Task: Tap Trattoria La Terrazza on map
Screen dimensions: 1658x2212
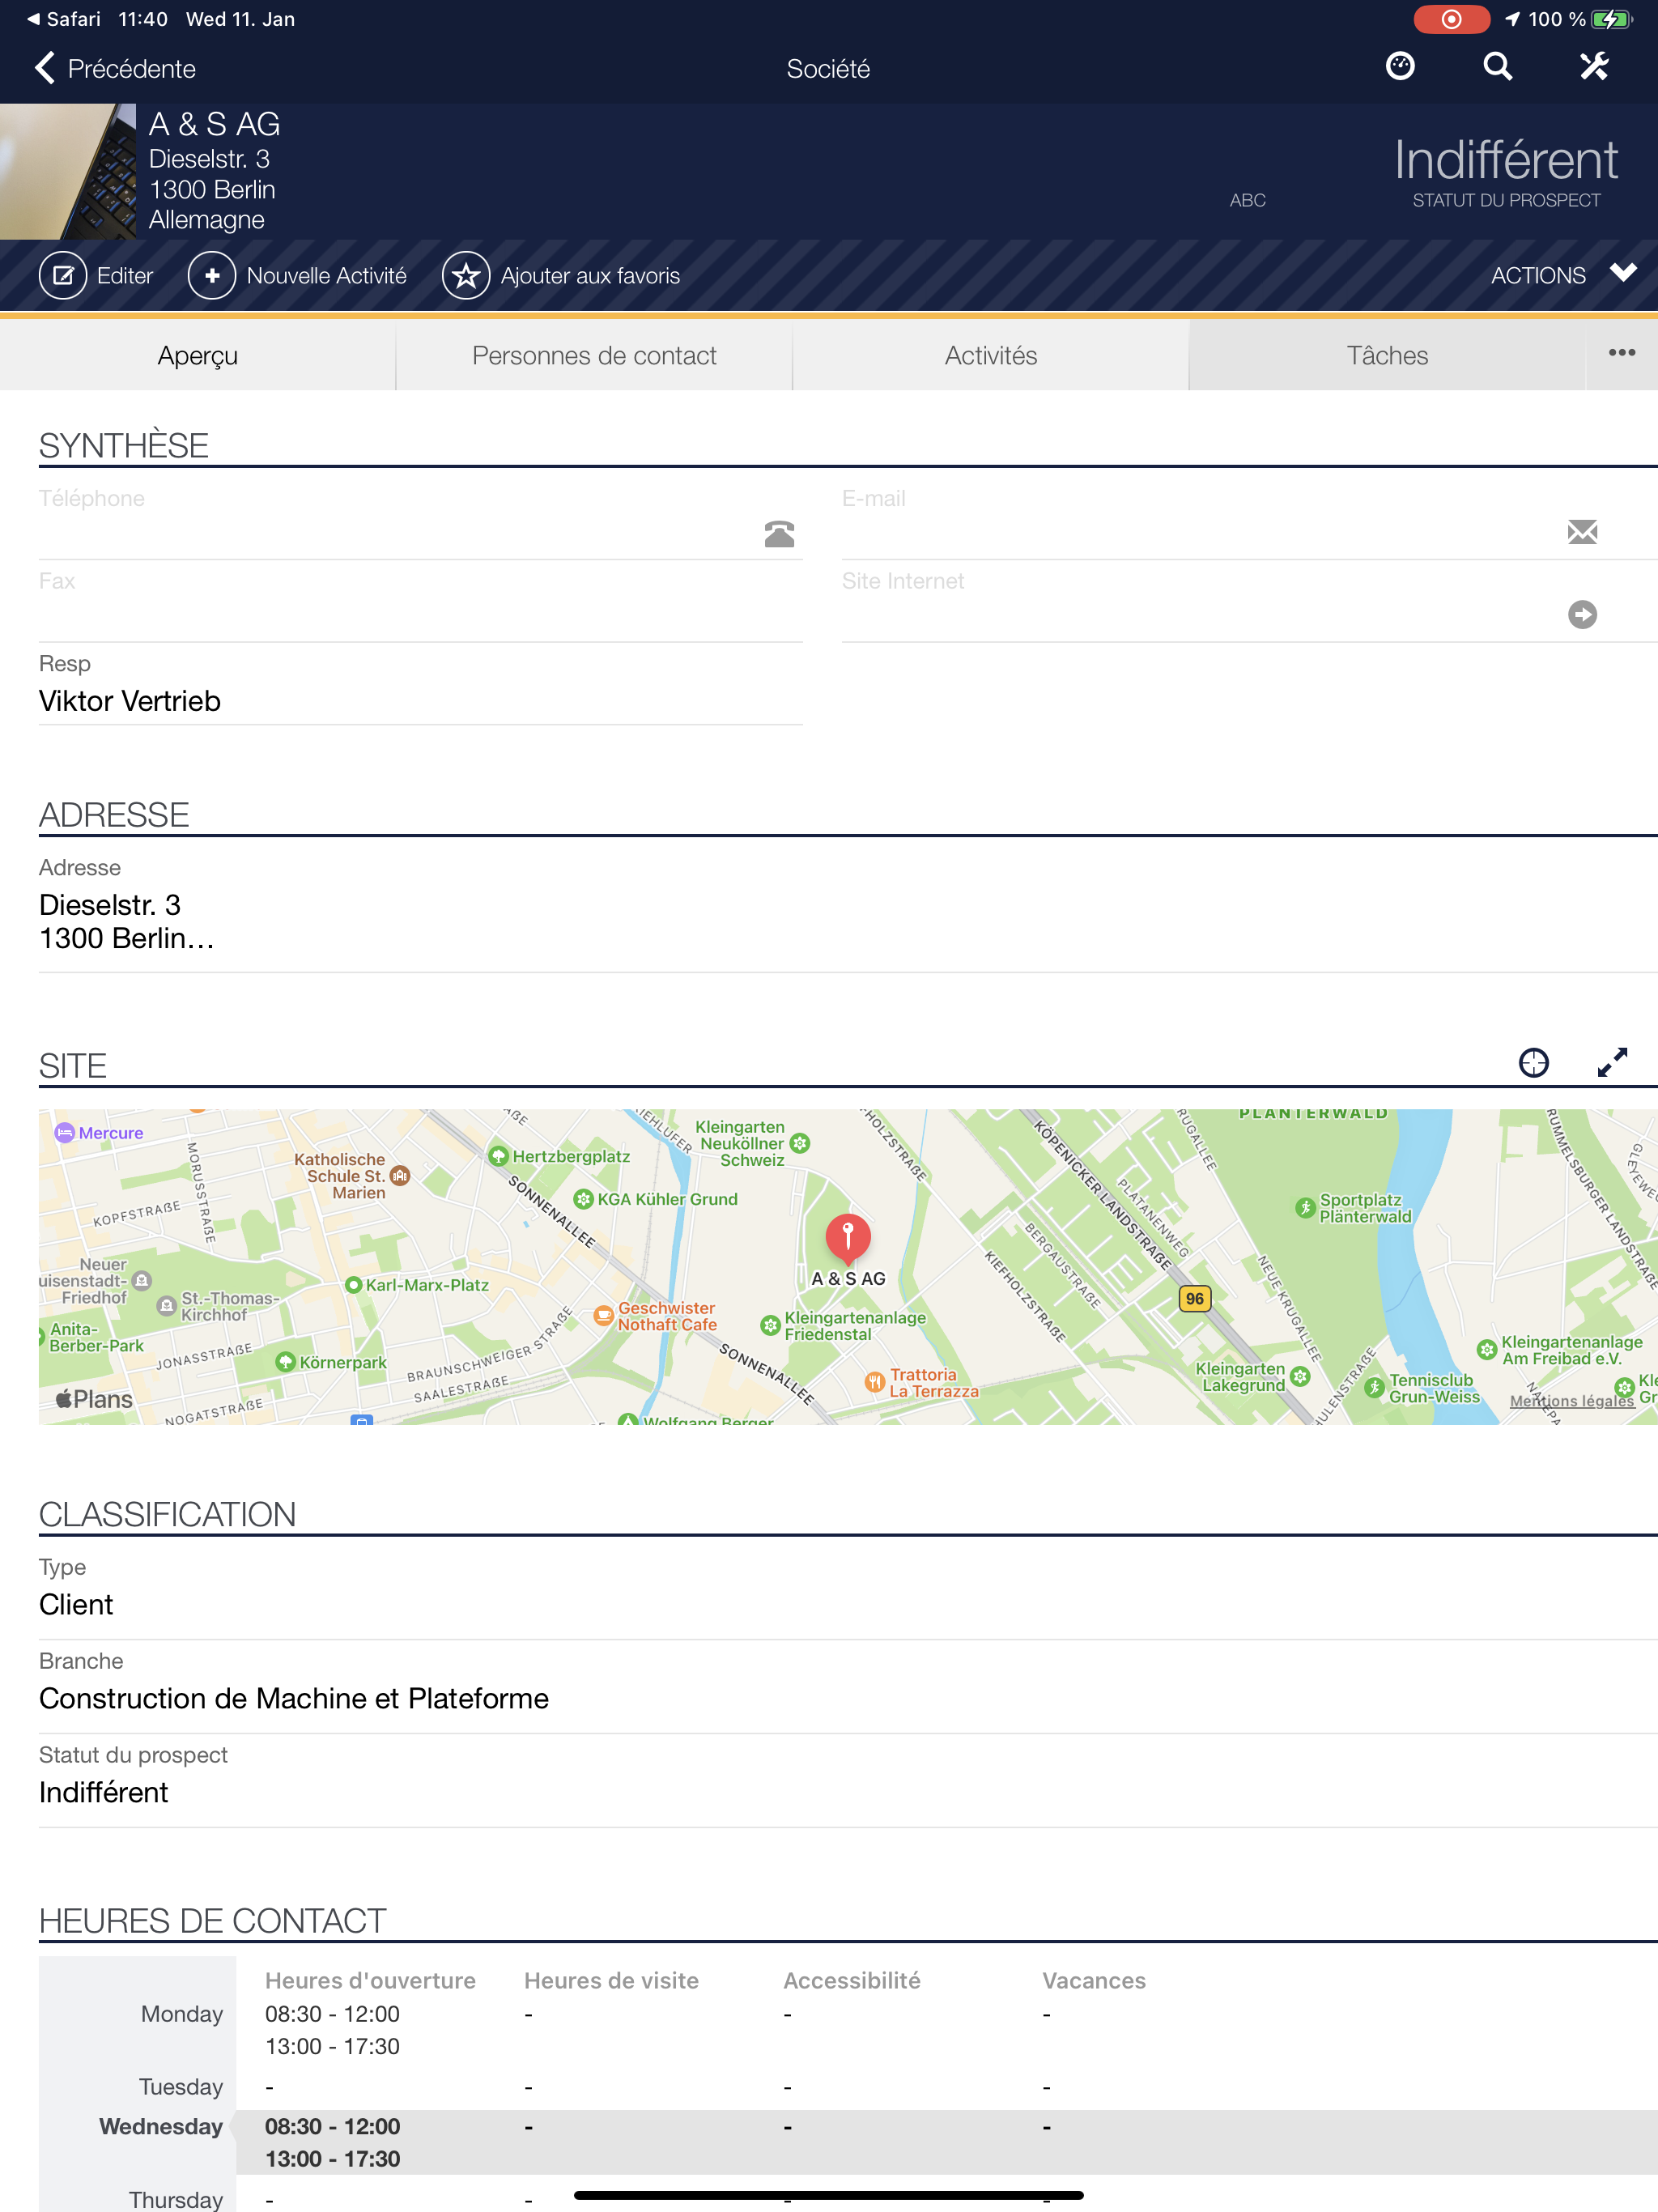Action: pos(922,1383)
